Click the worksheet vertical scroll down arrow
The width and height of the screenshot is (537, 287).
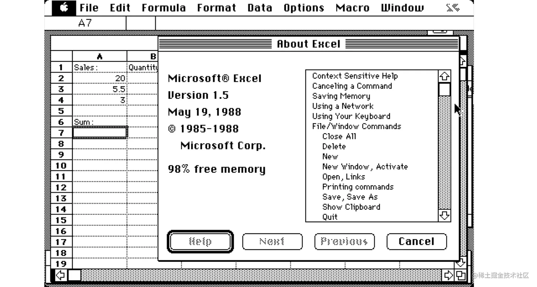tap(461, 264)
